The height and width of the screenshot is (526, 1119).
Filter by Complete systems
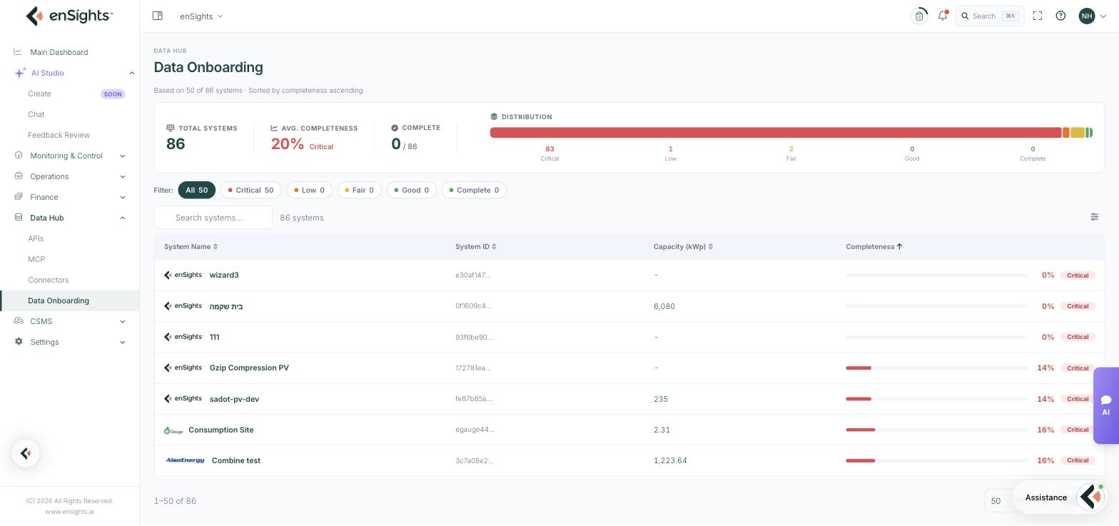tap(474, 190)
